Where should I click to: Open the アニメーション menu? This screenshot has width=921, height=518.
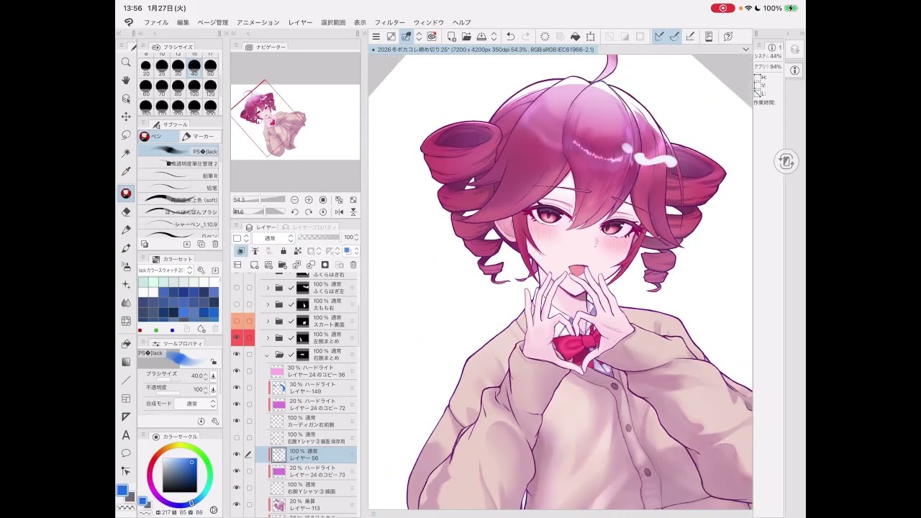click(x=258, y=22)
